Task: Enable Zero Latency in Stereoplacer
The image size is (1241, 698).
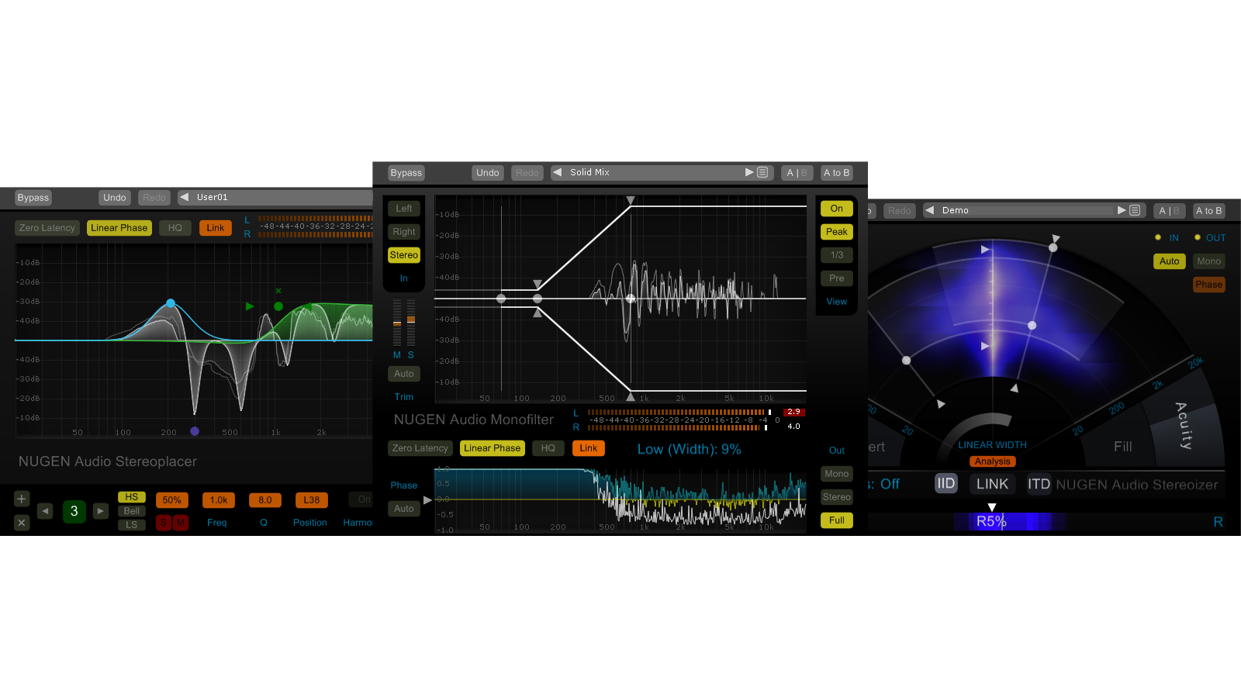Action: tap(47, 228)
